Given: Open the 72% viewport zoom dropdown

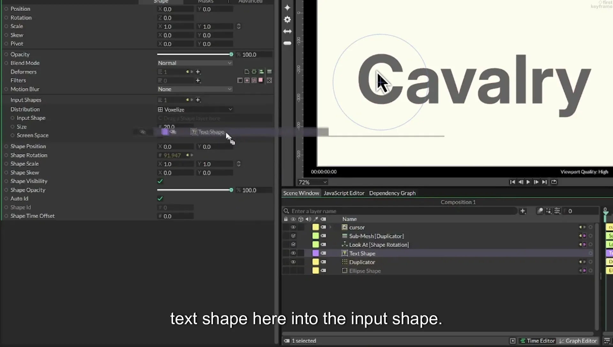Looking at the screenshot, I should click(313, 182).
